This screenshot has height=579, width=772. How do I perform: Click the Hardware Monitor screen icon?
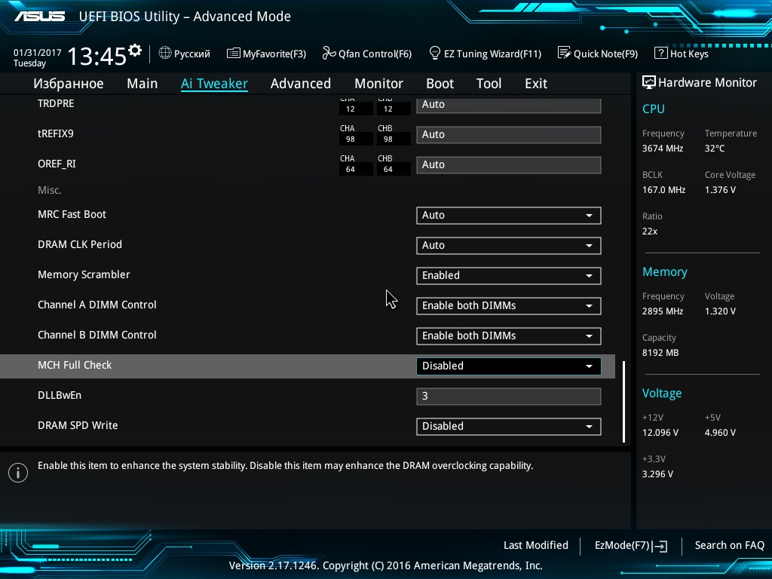pyautogui.click(x=649, y=82)
